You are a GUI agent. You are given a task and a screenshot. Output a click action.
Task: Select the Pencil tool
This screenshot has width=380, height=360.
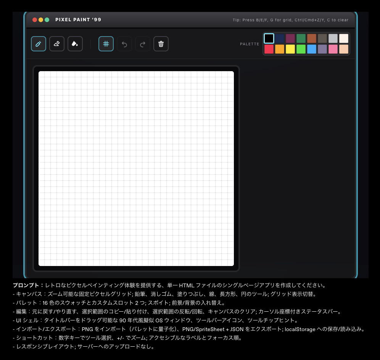coord(39,44)
